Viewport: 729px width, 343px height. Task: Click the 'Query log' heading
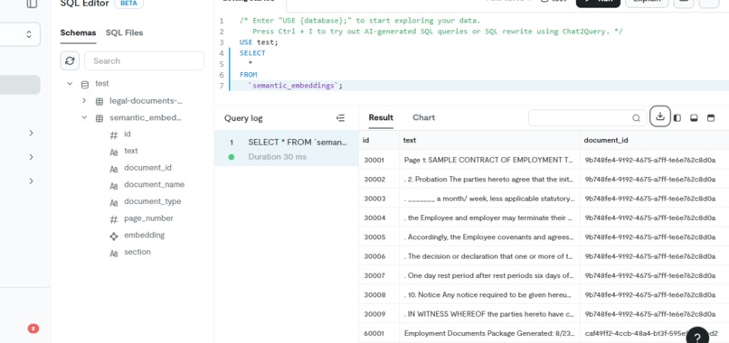[x=243, y=118]
